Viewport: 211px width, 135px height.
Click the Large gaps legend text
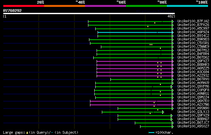point(14,132)
